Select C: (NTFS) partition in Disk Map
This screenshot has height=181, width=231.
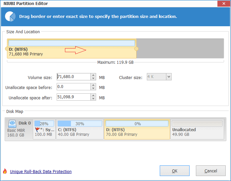pos(80,129)
